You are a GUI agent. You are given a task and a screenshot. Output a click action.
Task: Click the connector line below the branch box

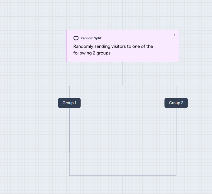[123, 185]
